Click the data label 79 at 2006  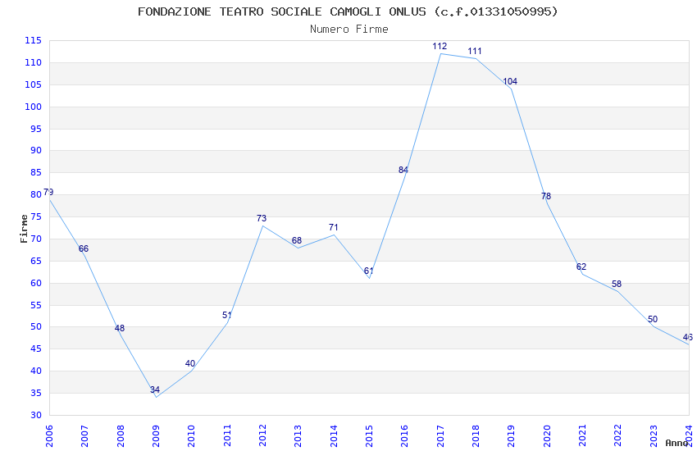pos(48,192)
